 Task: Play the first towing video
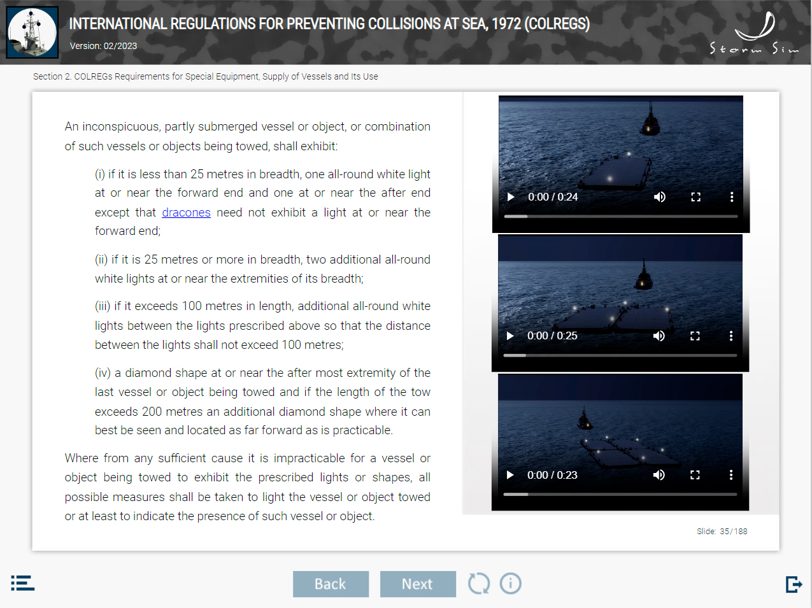[x=511, y=197]
